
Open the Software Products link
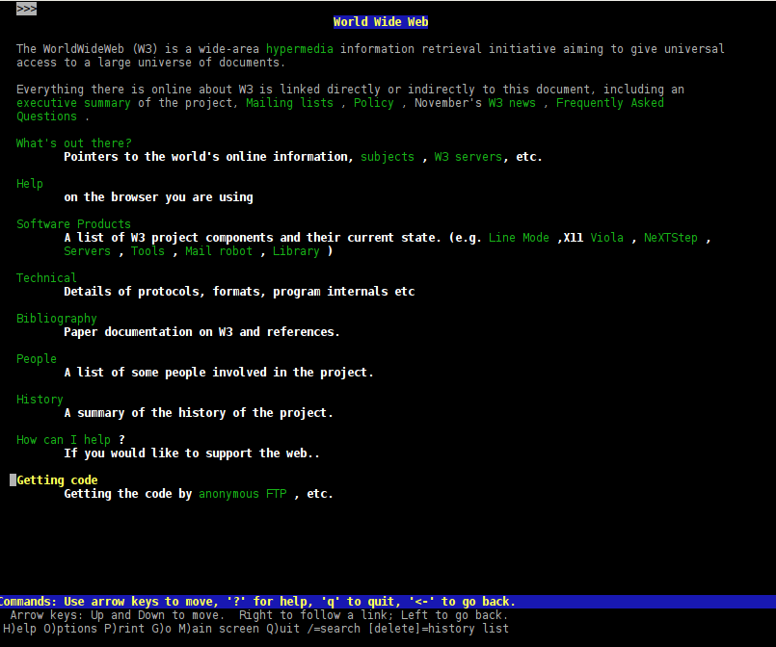pos(73,224)
